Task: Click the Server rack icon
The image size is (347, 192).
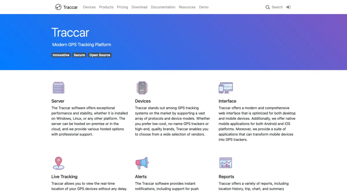Action: point(58,87)
